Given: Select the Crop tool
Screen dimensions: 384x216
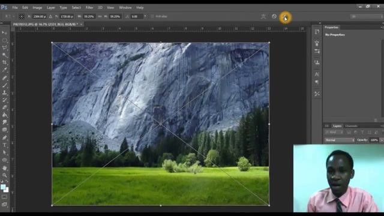Looking at the screenshot, I should 4,62.
